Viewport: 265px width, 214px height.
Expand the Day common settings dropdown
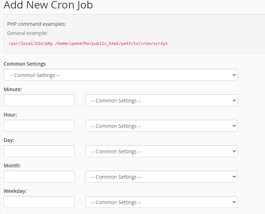pyautogui.click(x=161, y=151)
